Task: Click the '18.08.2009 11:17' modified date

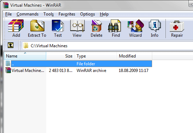Action: (133, 71)
